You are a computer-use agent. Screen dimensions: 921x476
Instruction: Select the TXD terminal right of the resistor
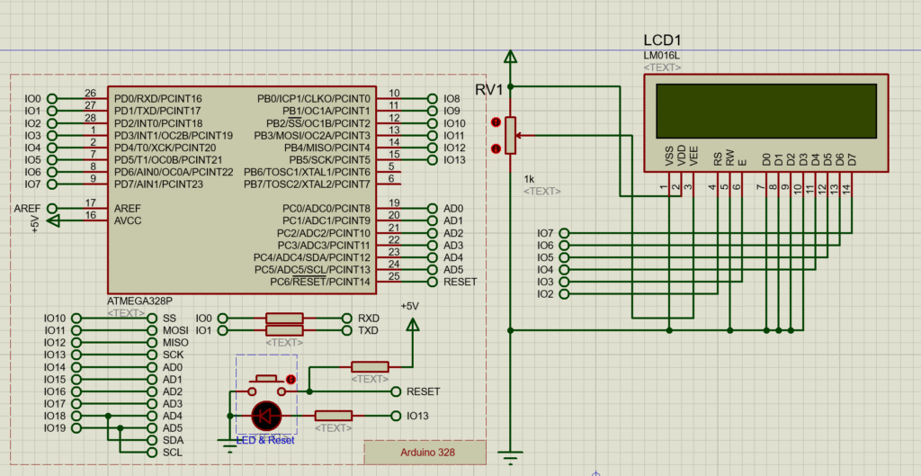click(346, 330)
